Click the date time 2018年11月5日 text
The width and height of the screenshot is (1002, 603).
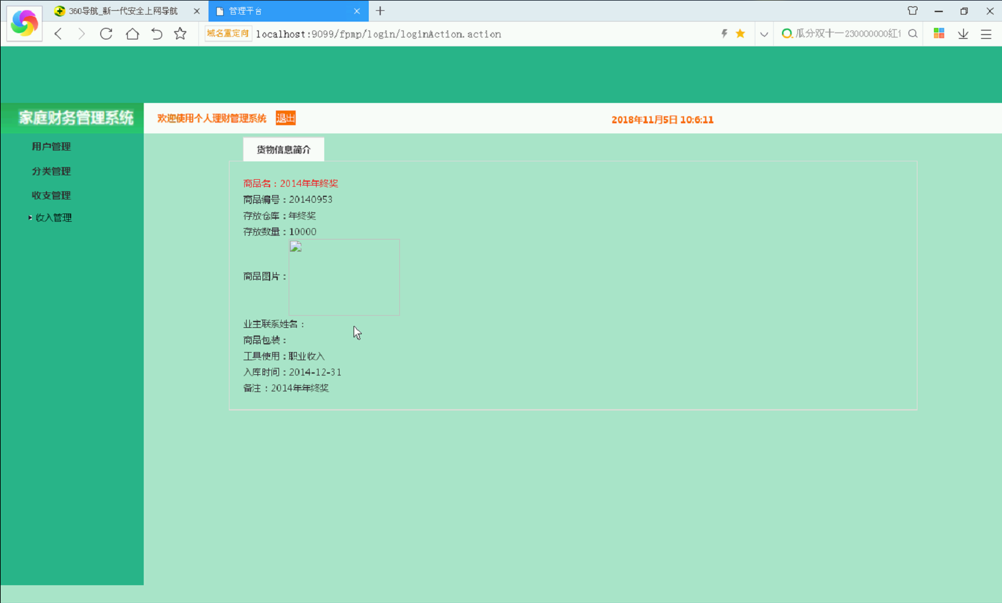662,119
